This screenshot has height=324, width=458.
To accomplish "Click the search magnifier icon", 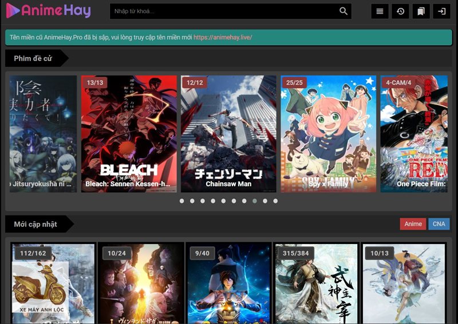I will coord(343,11).
